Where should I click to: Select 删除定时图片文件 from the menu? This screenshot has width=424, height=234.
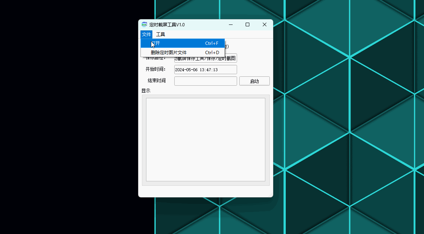point(182,52)
